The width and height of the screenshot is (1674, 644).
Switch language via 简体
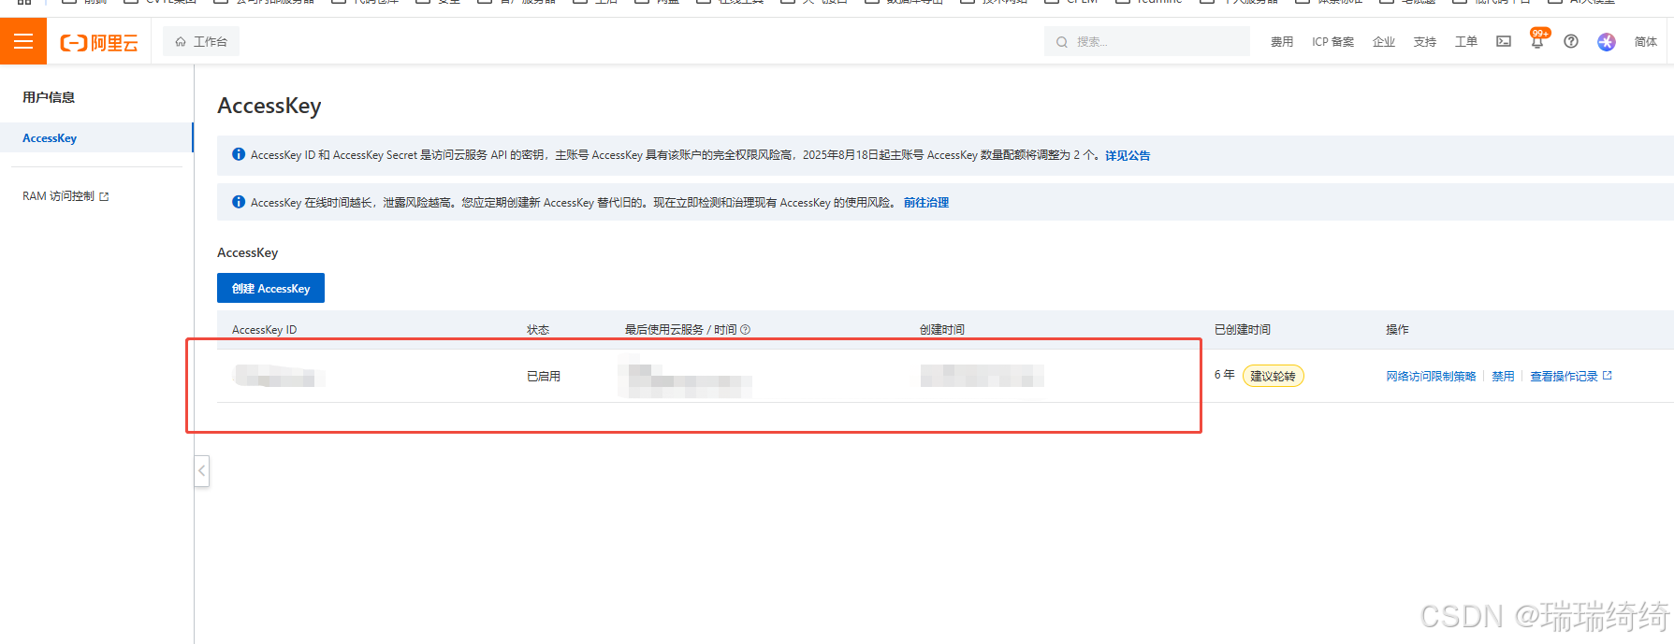(x=1646, y=41)
